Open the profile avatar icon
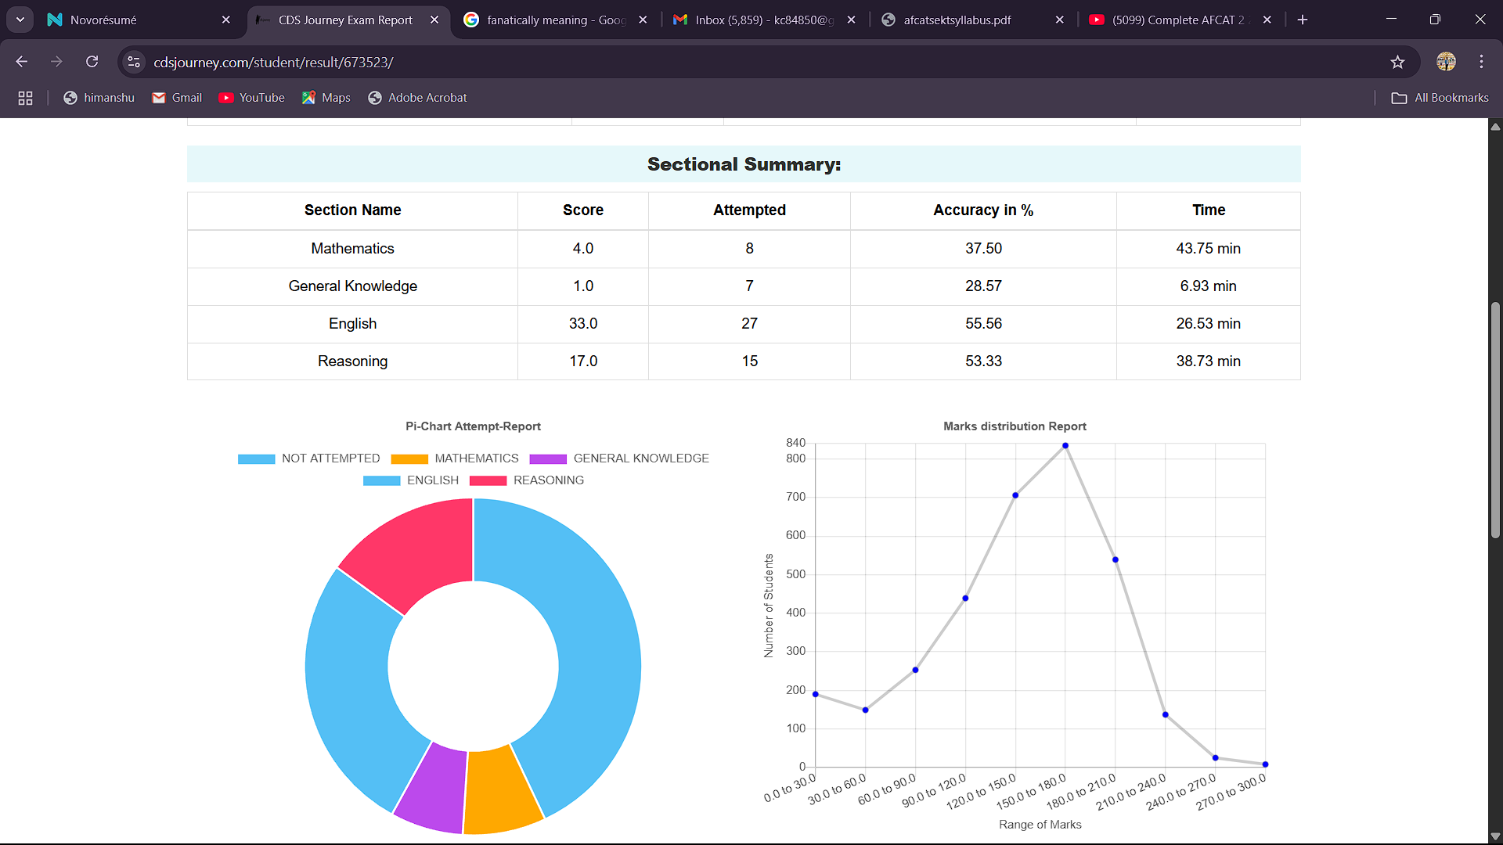Image resolution: width=1503 pixels, height=845 pixels. [x=1446, y=62]
